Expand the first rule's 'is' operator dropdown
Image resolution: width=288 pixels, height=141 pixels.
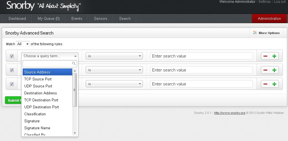coord(114,56)
